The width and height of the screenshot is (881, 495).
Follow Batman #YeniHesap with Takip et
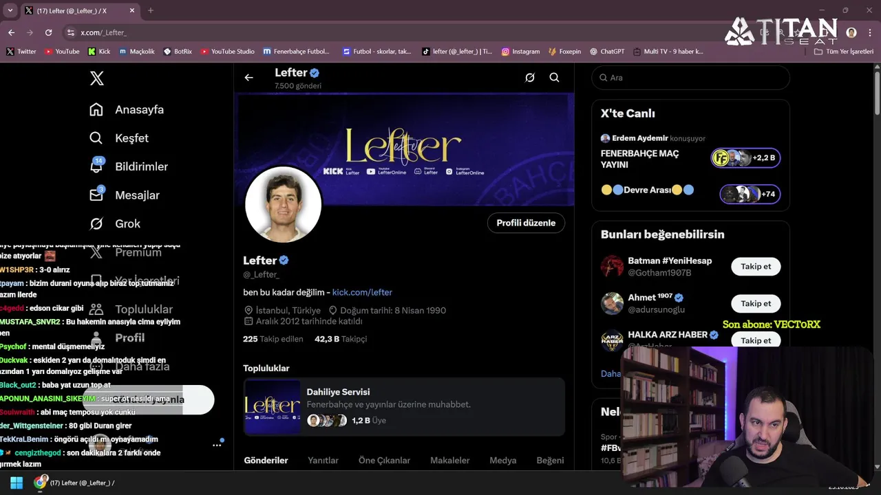coord(756,266)
